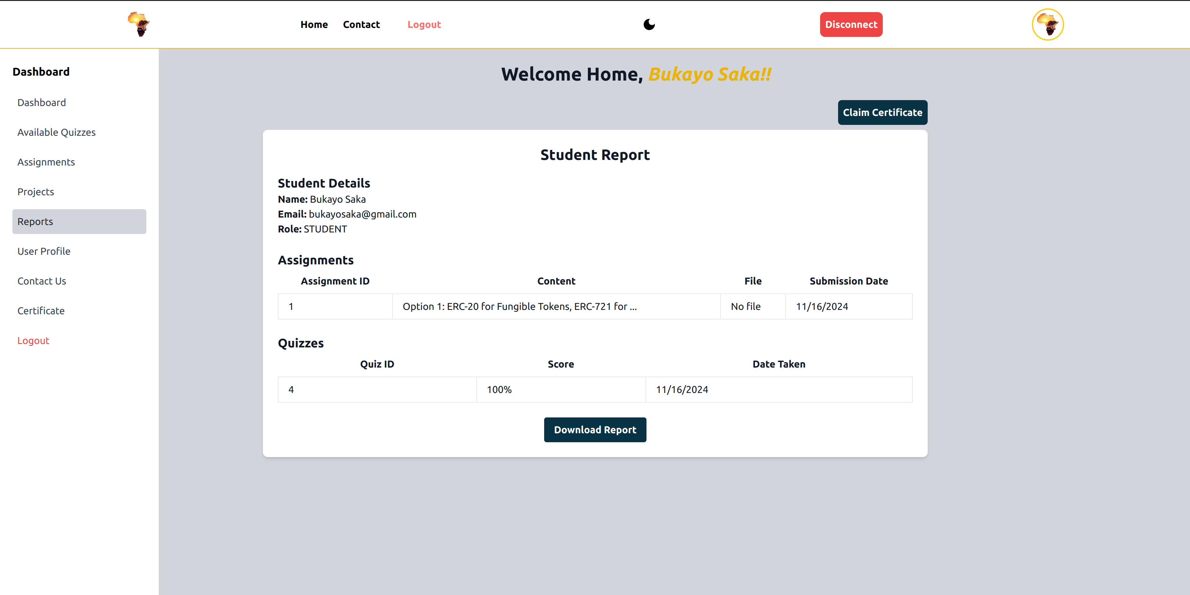Select the Reports sidebar item

(79, 222)
